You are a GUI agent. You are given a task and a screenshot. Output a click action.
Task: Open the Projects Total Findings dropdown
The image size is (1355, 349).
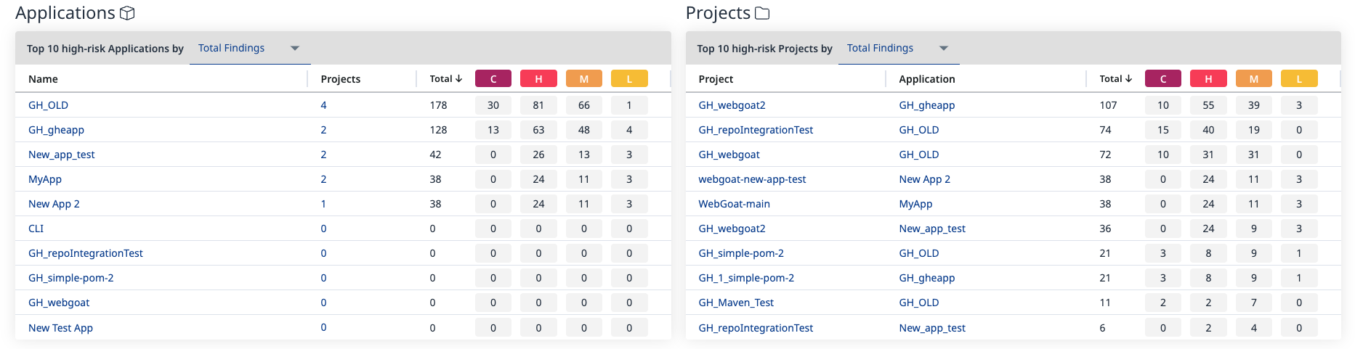(x=898, y=49)
